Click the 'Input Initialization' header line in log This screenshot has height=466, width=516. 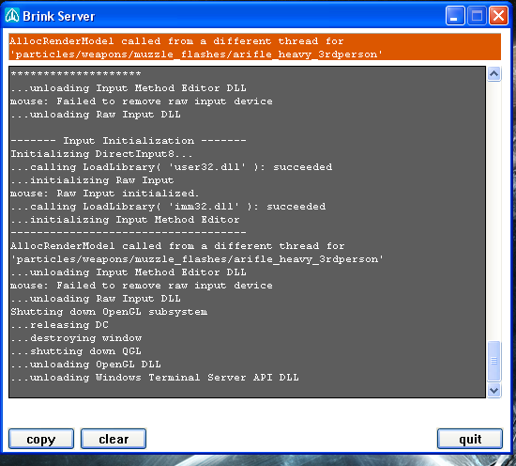pyautogui.click(x=129, y=141)
